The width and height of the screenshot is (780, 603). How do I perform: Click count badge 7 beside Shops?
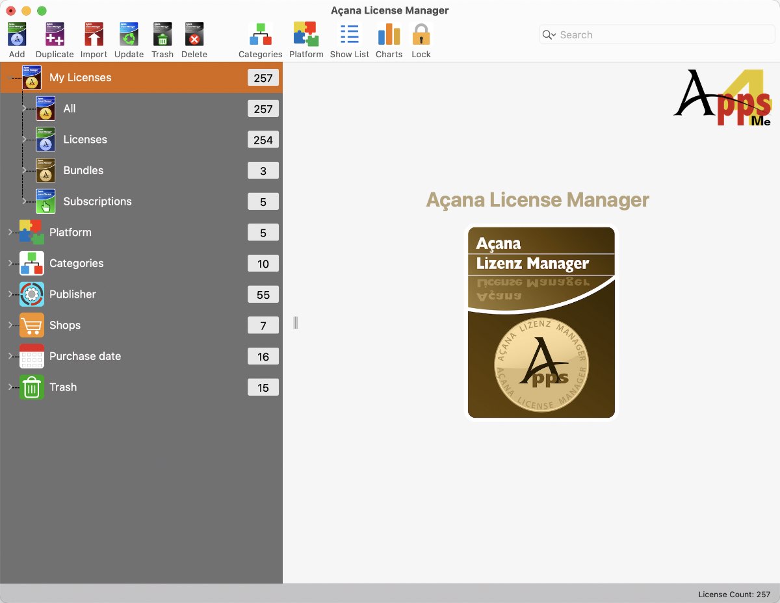coord(263,326)
